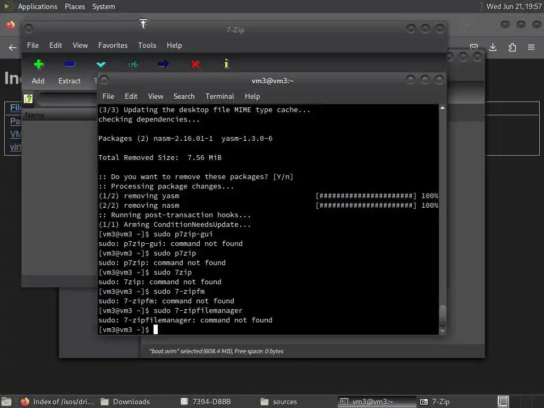Switch to Firefox Index of /isos taskbar item
The height and width of the screenshot is (408, 544).
[57, 402]
